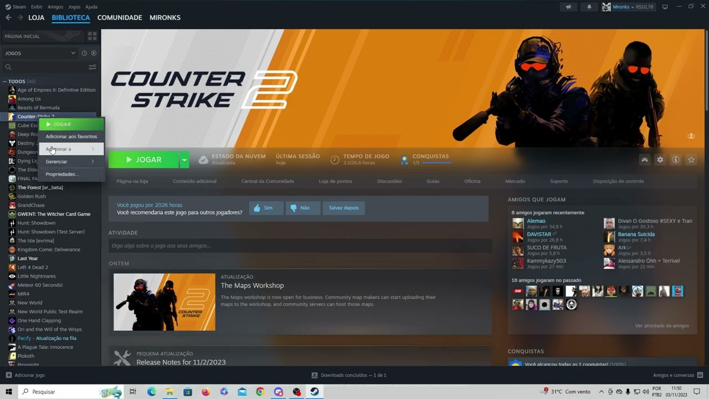The height and width of the screenshot is (399, 709).
Task: Open controller layout icon for Counter-Strike 2
Action: [645, 160]
